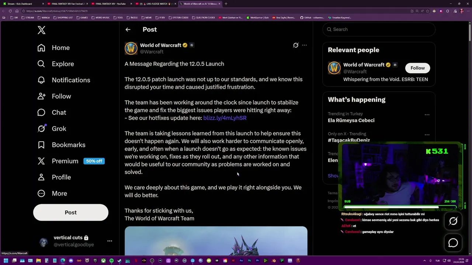Click the floating Grok button
This screenshot has width=472, height=265.
click(x=453, y=221)
